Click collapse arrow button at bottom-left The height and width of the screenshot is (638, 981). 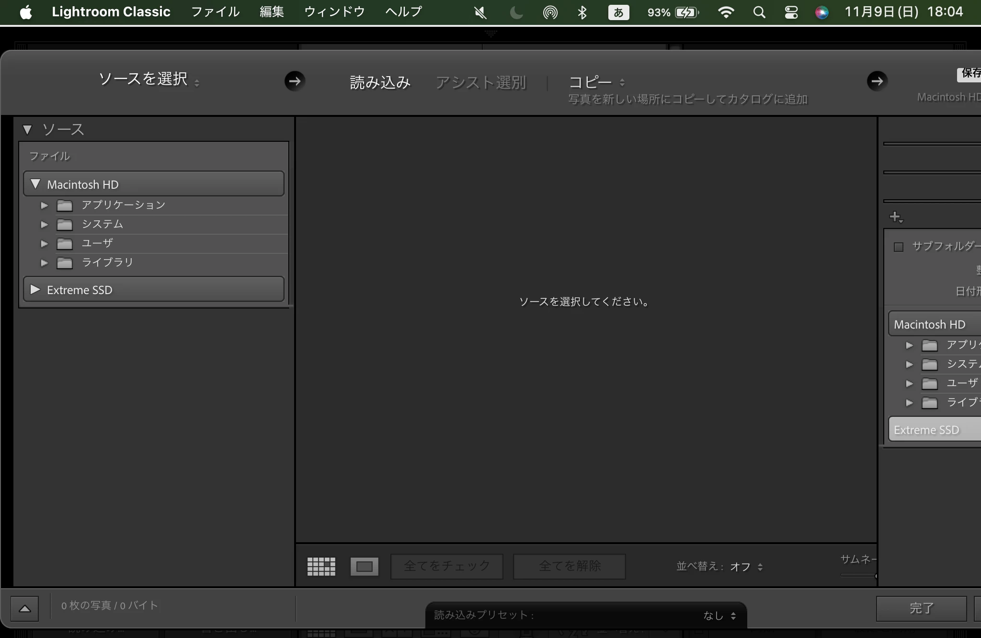coord(25,608)
